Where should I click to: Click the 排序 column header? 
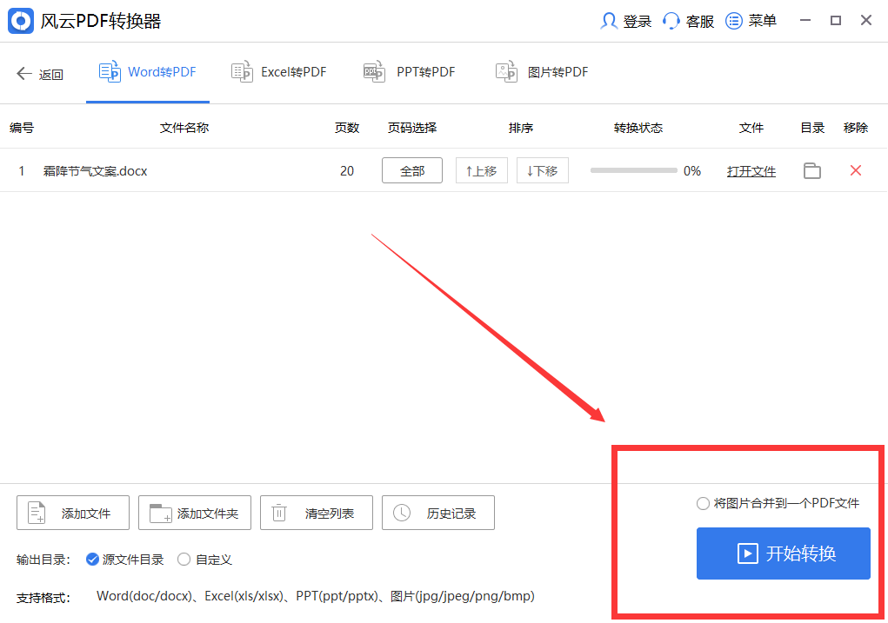click(521, 128)
